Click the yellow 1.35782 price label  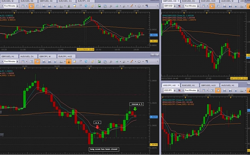pos(154,145)
